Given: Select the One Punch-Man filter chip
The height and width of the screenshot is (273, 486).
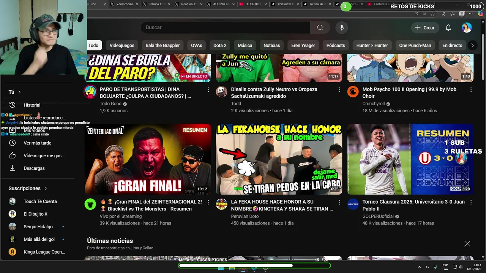Looking at the screenshot, I should pyautogui.click(x=415, y=45).
